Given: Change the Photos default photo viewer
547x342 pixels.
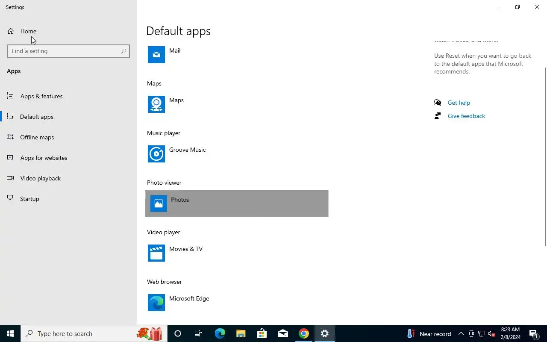Looking at the screenshot, I should [x=237, y=203].
